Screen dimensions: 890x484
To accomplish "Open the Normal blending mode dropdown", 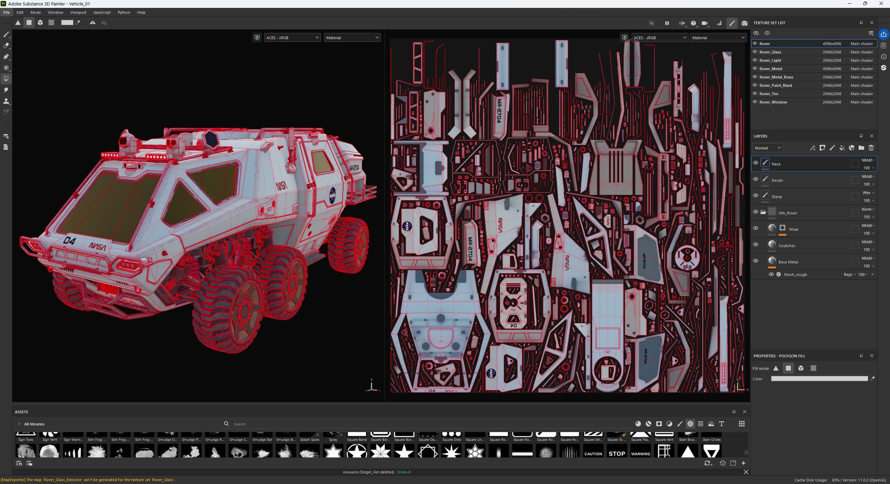I will [768, 148].
